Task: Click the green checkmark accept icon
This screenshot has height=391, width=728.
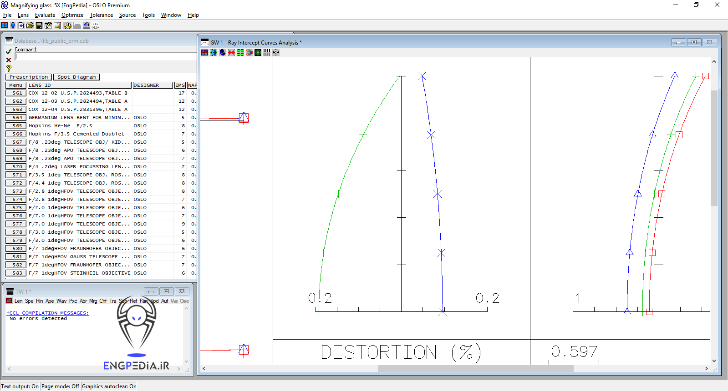Action: click(9, 51)
